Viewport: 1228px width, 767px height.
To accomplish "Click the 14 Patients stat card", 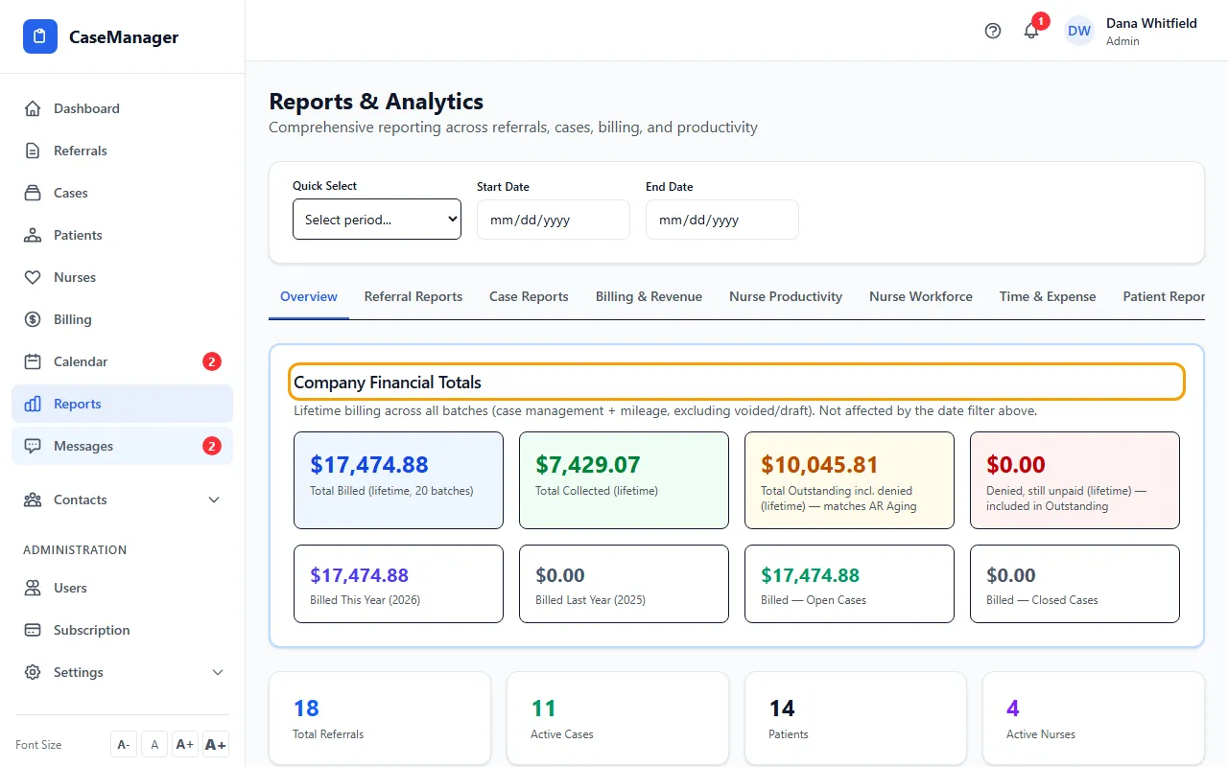I will click(x=856, y=718).
